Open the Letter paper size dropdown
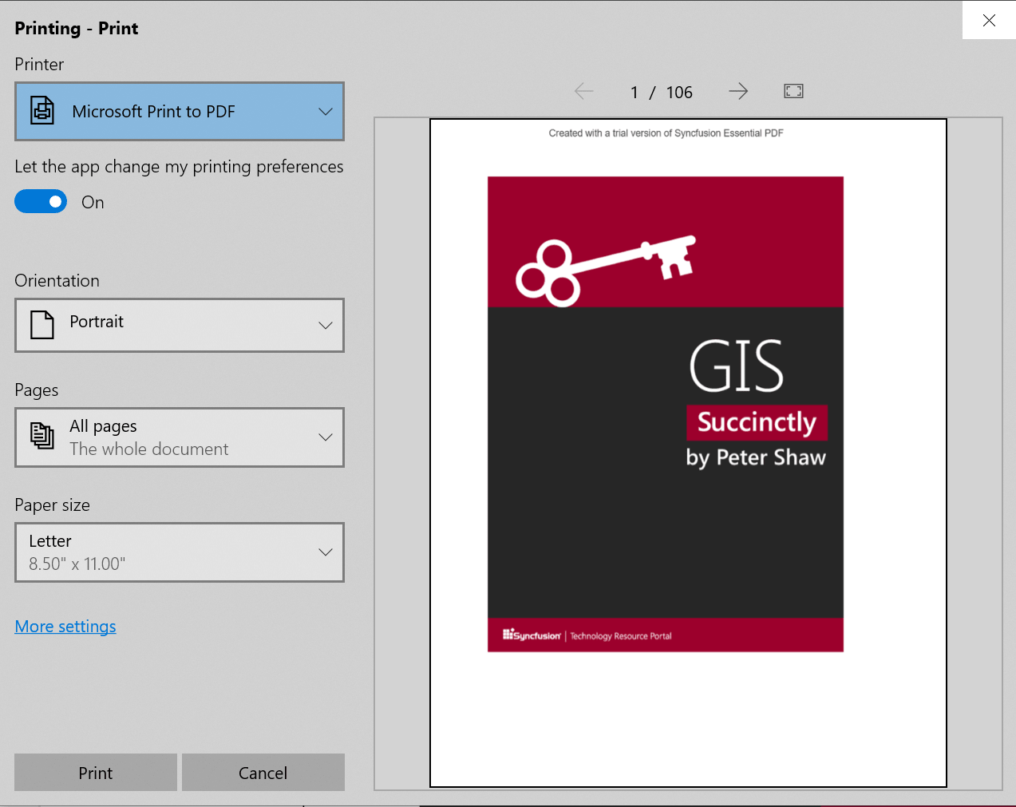Screen dimensions: 1016x807 [180, 552]
